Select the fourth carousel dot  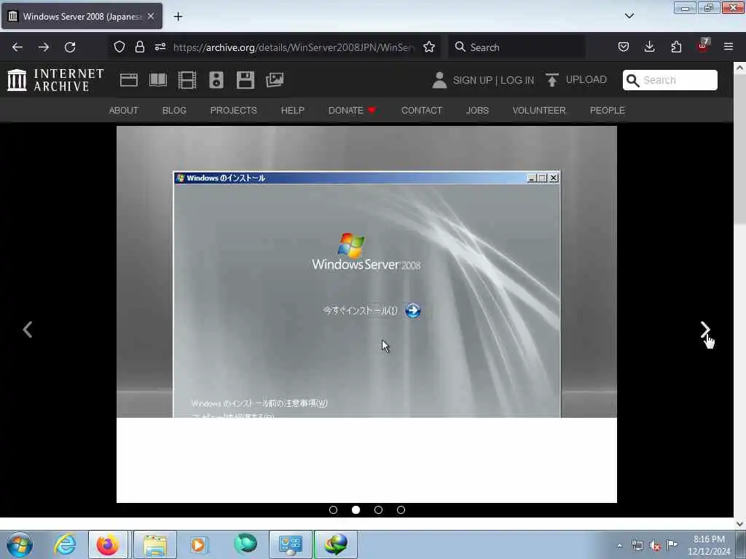click(x=401, y=510)
